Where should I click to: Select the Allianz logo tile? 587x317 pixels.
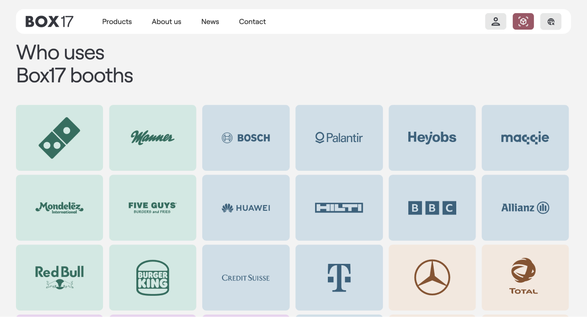coord(525,208)
